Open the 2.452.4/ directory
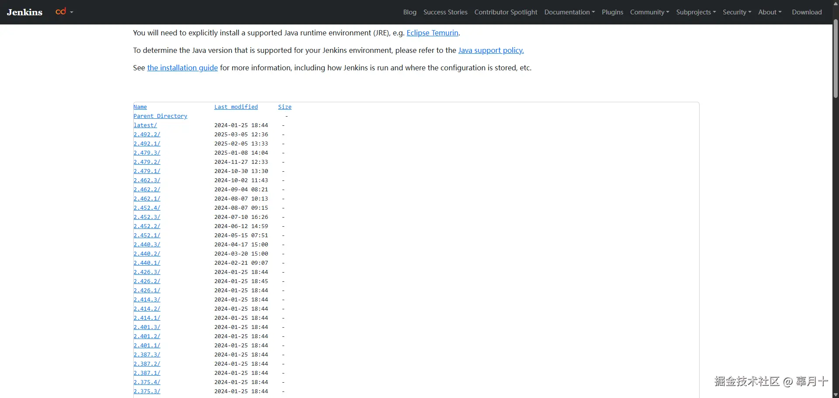This screenshot has height=398, width=839. tap(147, 208)
